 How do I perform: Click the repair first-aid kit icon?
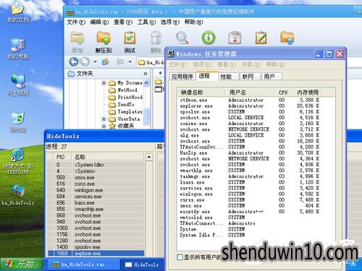[x=235, y=38]
